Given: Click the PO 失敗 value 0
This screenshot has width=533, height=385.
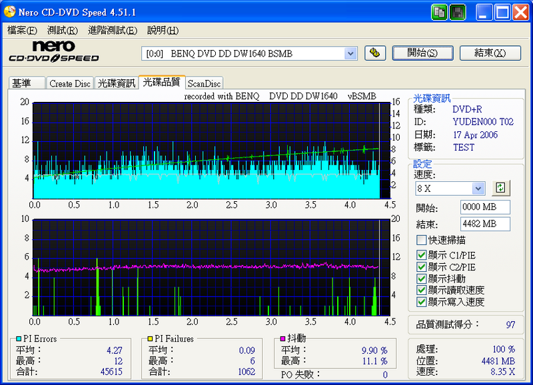Looking at the screenshot, I should coord(385,375).
